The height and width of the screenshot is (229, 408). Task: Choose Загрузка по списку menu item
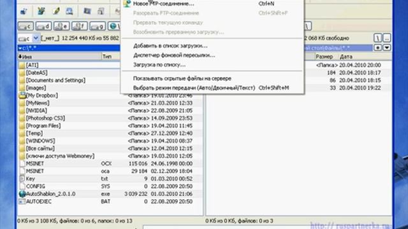coord(212,65)
